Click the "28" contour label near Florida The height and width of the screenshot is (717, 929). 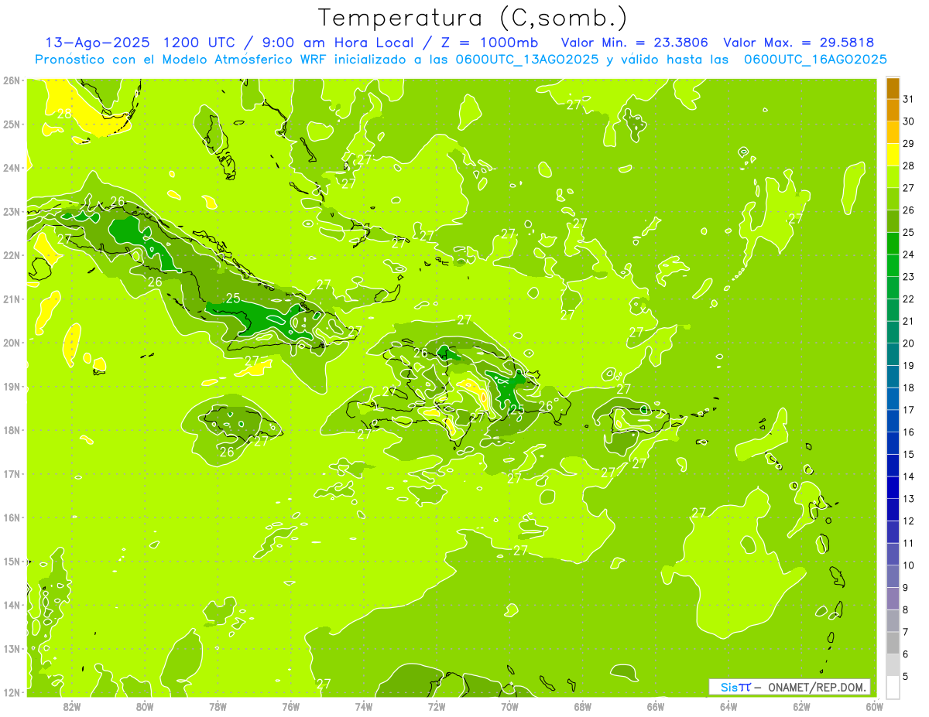point(65,113)
